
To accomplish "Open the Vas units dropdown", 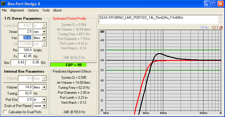I will pos(44,38).
